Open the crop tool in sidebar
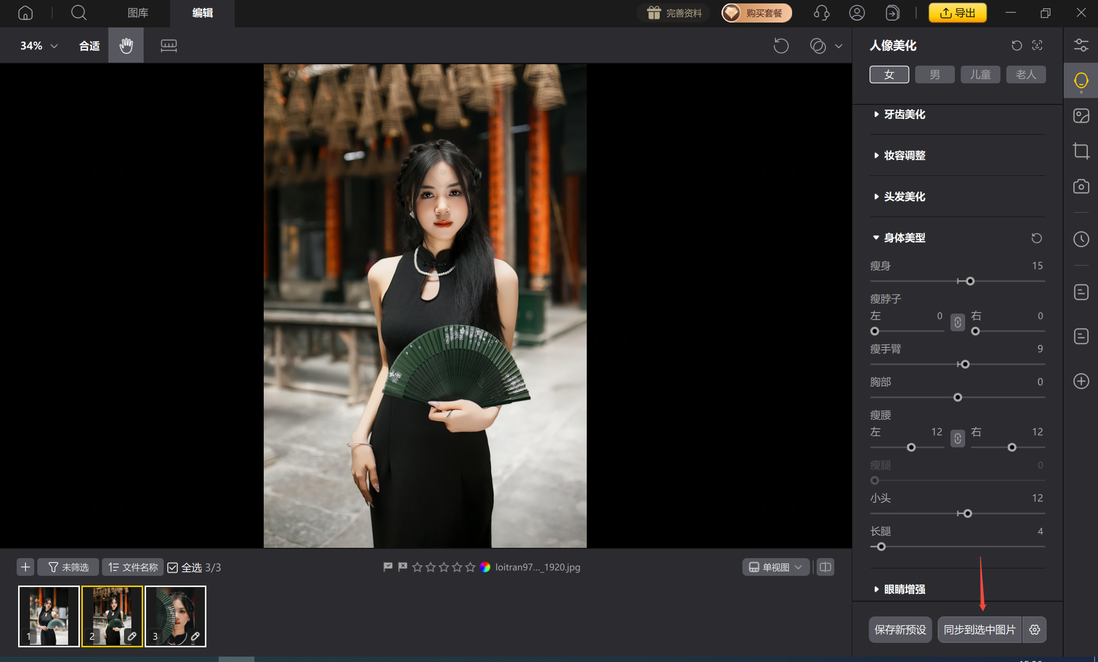 click(x=1081, y=150)
